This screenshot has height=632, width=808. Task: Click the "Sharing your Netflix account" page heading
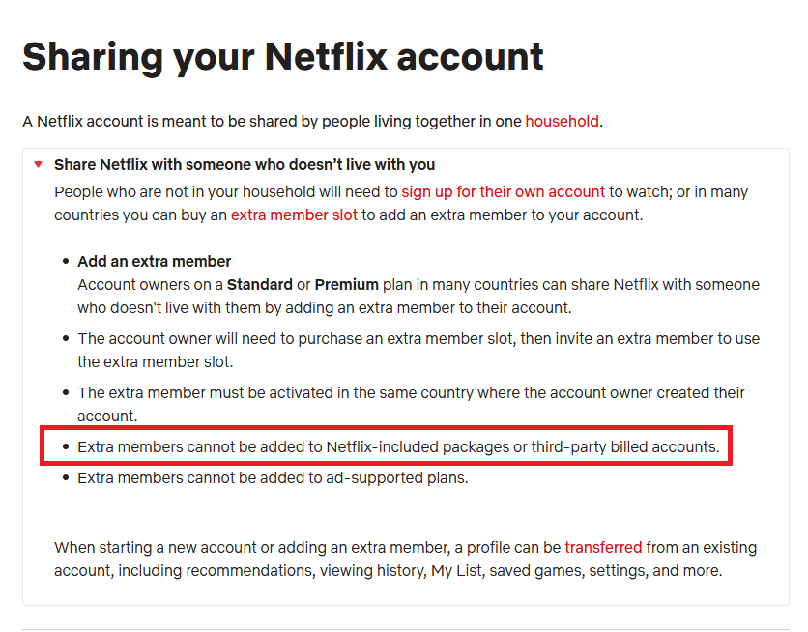pos(283,57)
